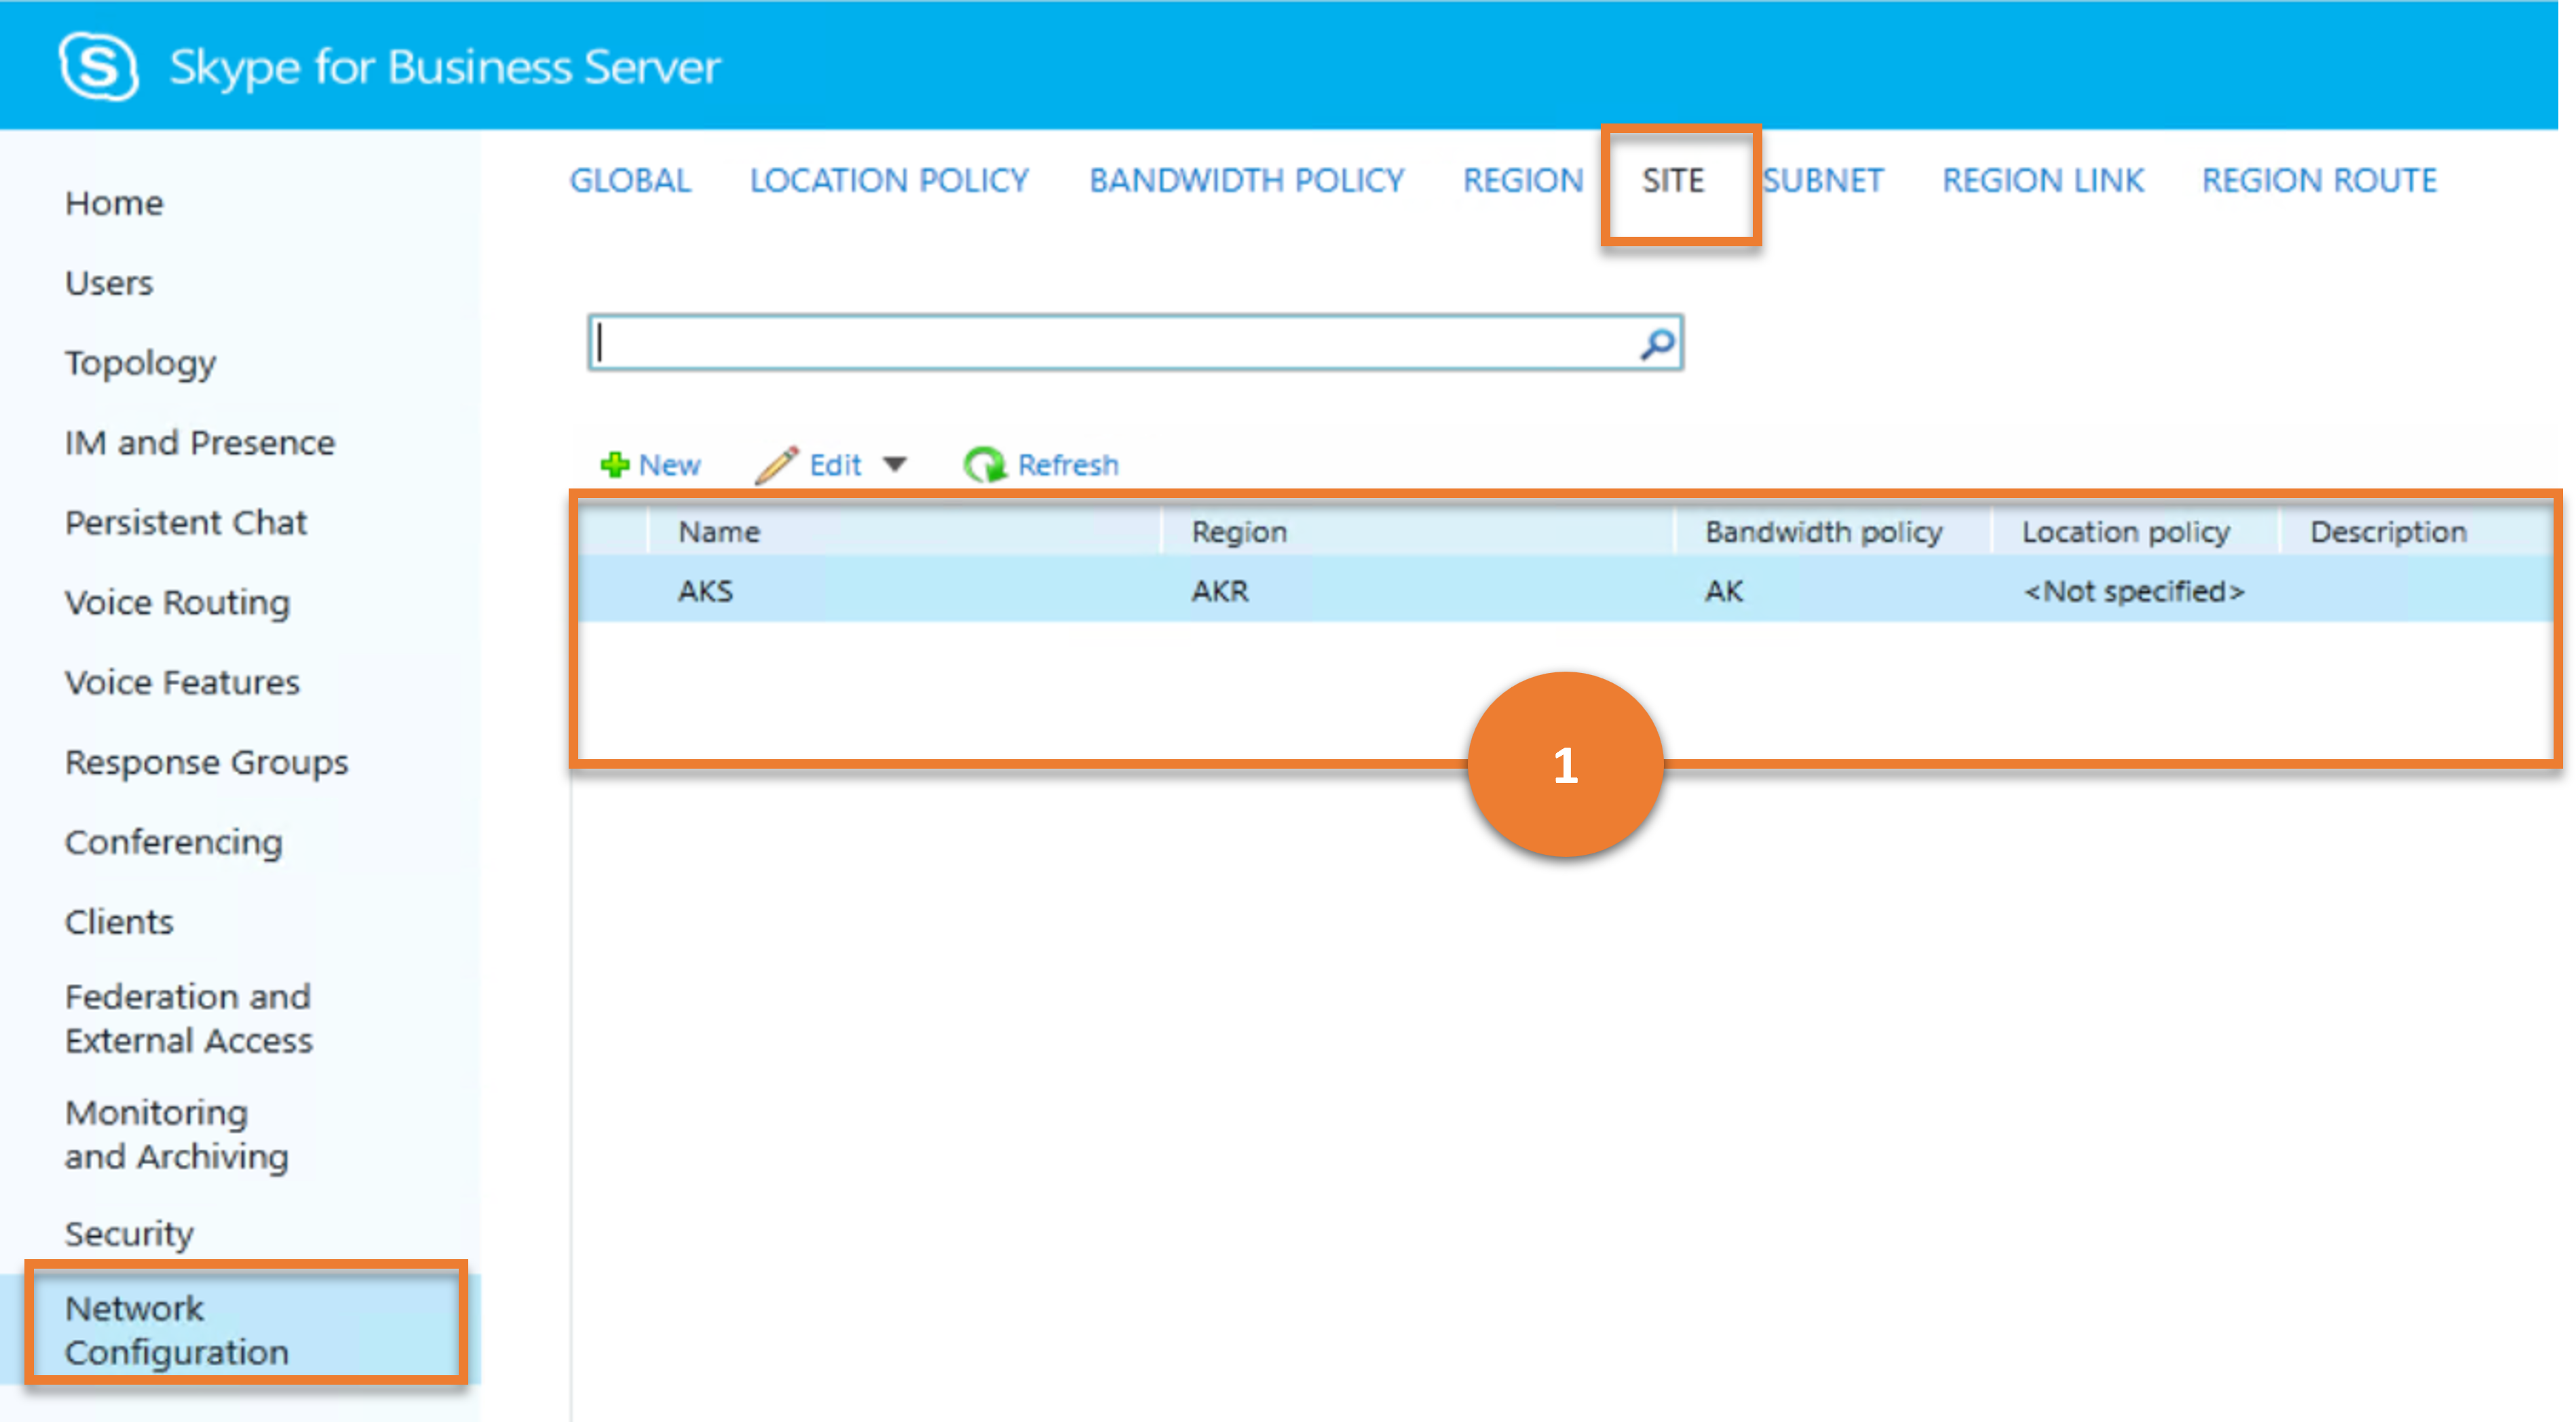Image resolution: width=2576 pixels, height=1422 pixels.
Task: Click the New button label
Action: point(669,465)
